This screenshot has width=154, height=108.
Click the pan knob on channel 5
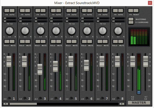coord(72,31)
